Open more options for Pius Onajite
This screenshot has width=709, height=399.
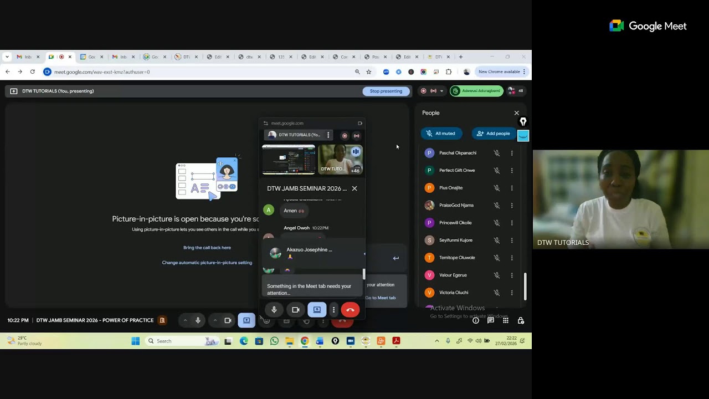tap(512, 188)
